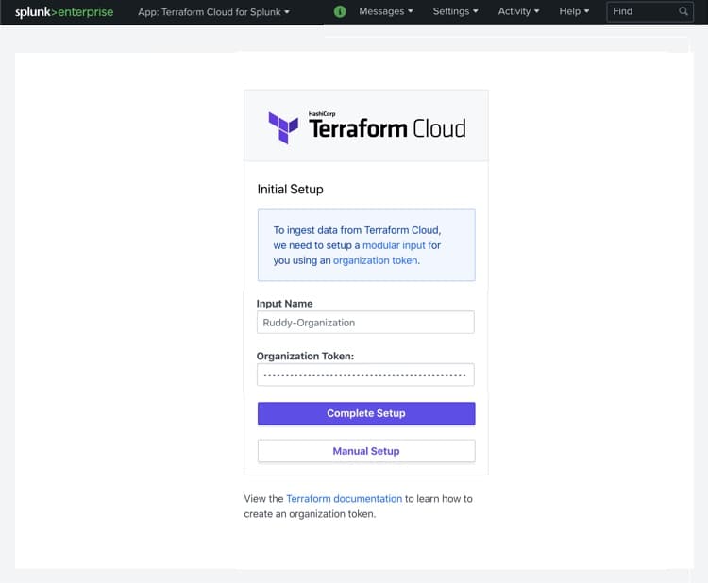Click the Manual Setup button
The width and height of the screenshot is (708, 583).
click(366, 451)
